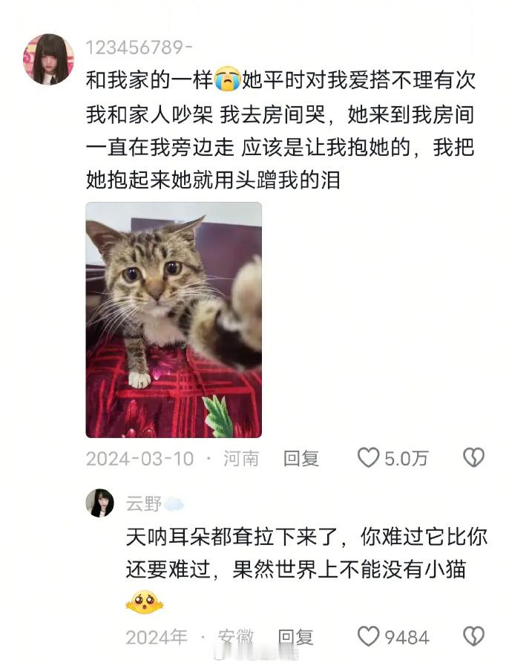This screenshot has width=512, height=666.
Task: Tap the 2024-03-10 timestamp
Action: click(140, 459)
